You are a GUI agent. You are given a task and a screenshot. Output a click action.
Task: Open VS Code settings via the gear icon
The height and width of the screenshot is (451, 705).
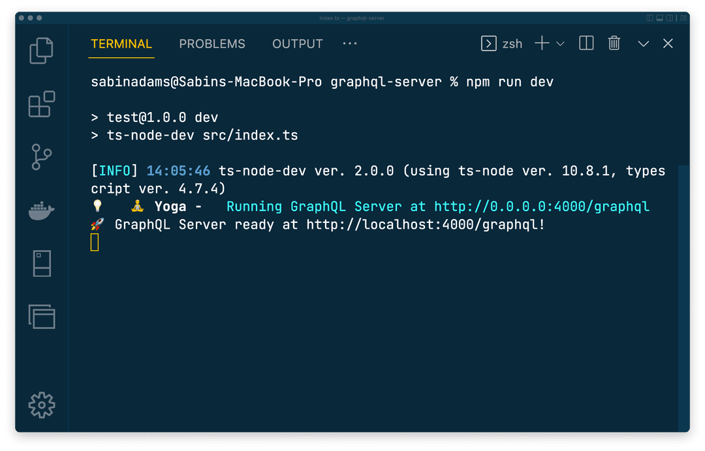pyautogui.click(x=41, y=405)
